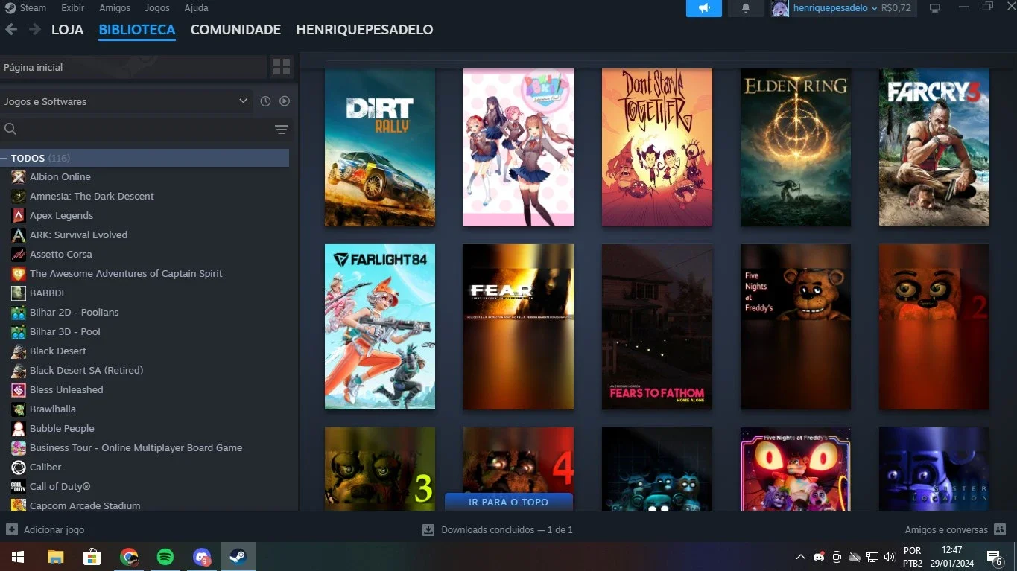The height and width of the screenshot is (571, 1017).
Task: Open the Elden Ring cover
Action: 796,147
